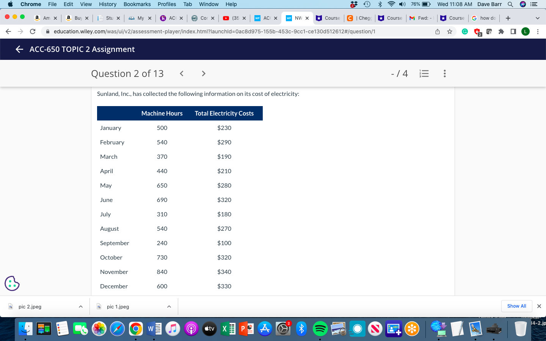Open the green L profile avatar
Viewport: 546px width, 341px height.
coord(526,31)
